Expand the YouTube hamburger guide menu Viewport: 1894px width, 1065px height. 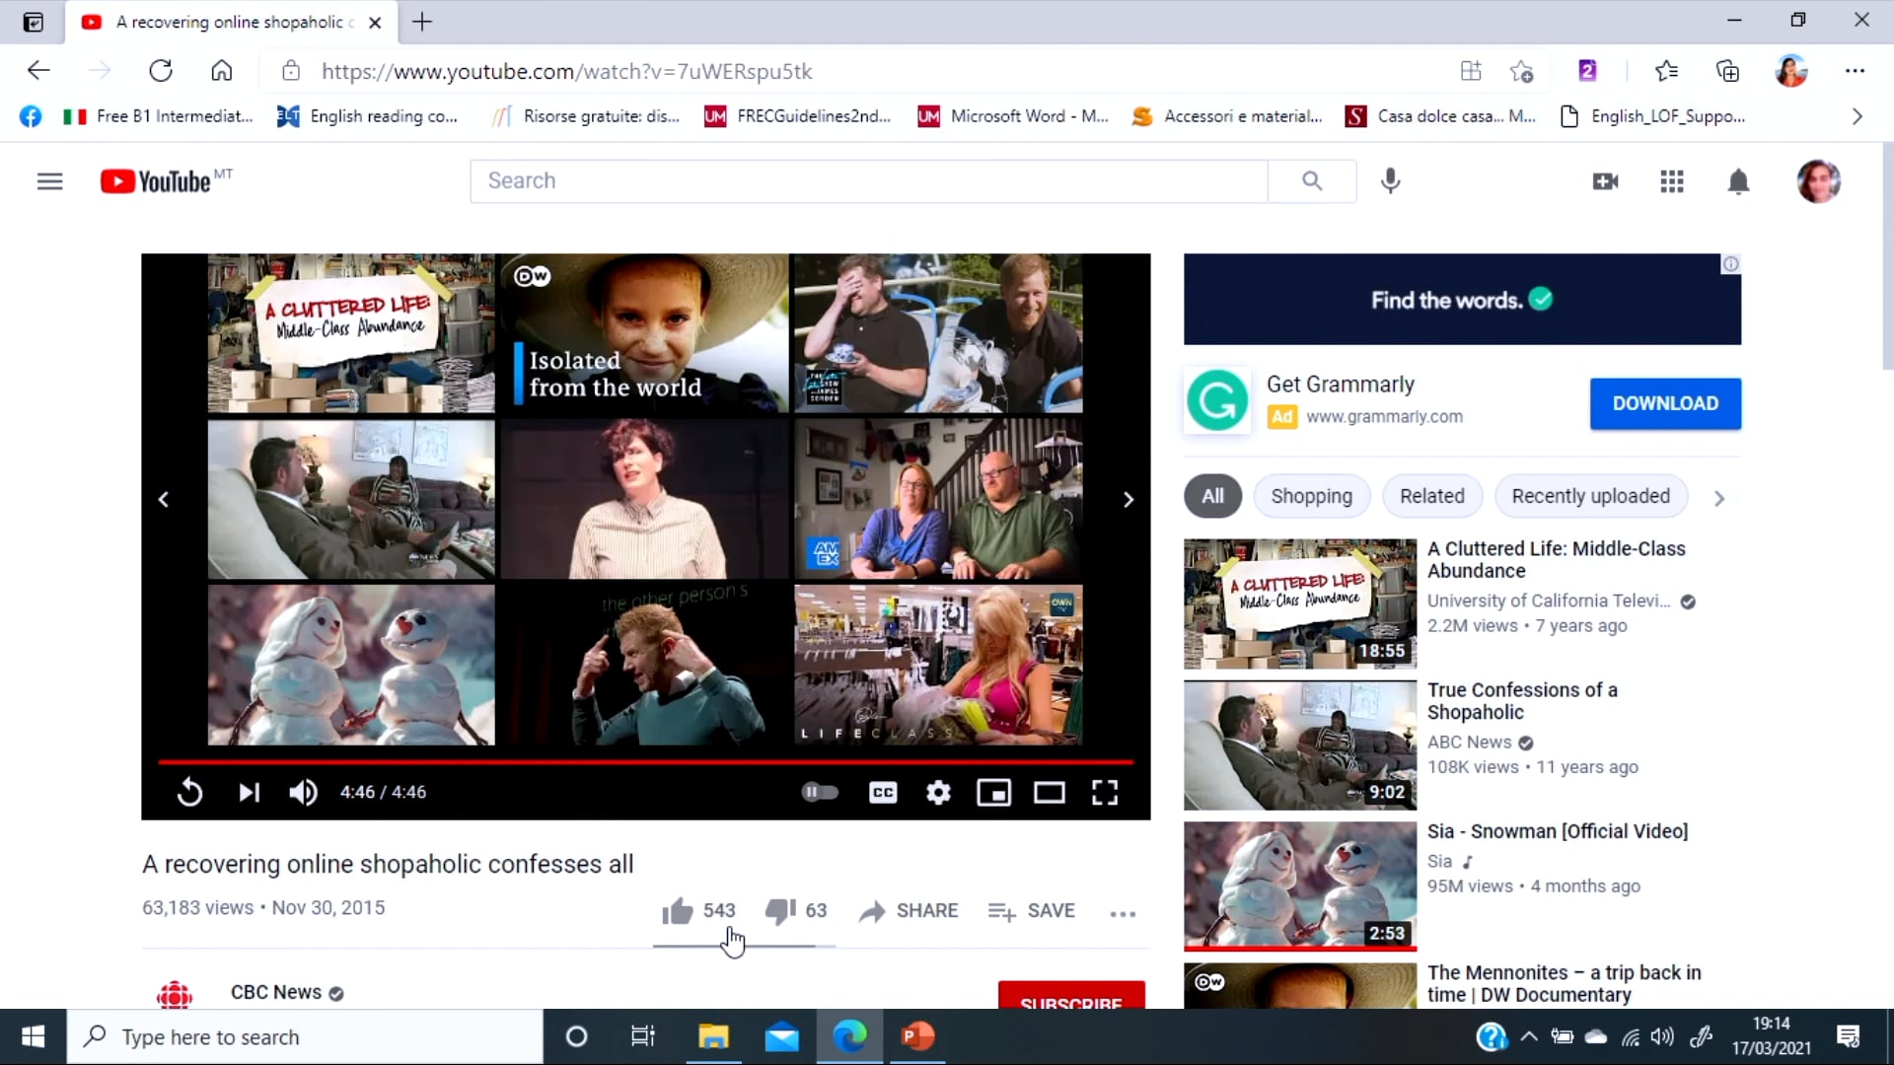(49, 181)
